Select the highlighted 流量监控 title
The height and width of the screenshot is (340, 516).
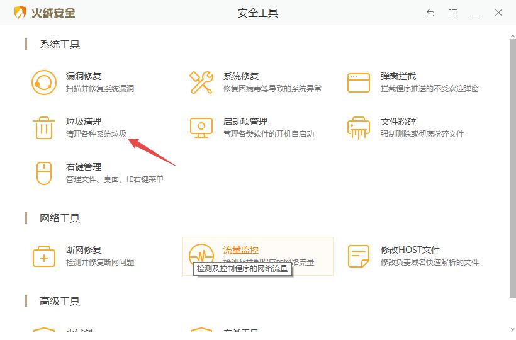click(x=241, y=250)
